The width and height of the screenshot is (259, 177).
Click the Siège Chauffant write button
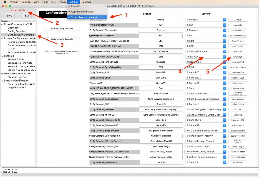coord(238,131)
